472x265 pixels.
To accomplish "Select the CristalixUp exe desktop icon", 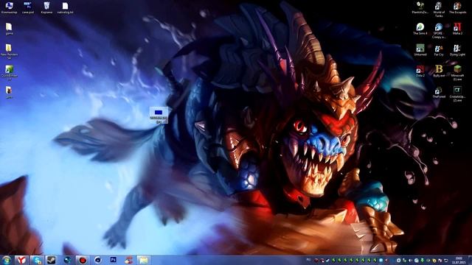I will pos(457,93).
